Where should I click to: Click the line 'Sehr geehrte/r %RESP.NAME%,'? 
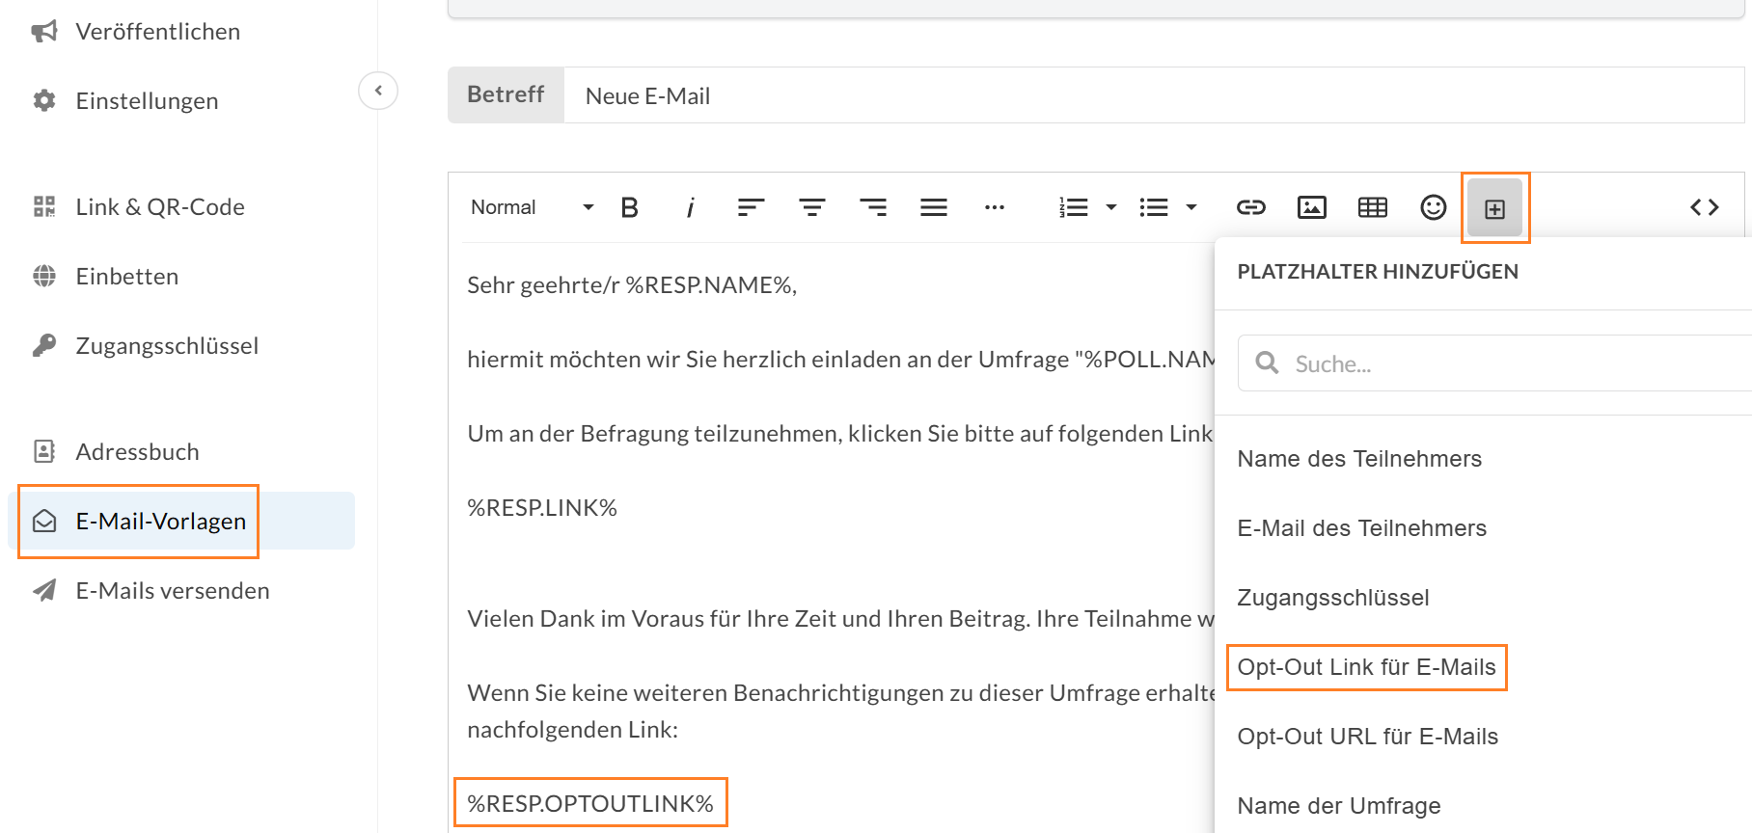(632, 285)
